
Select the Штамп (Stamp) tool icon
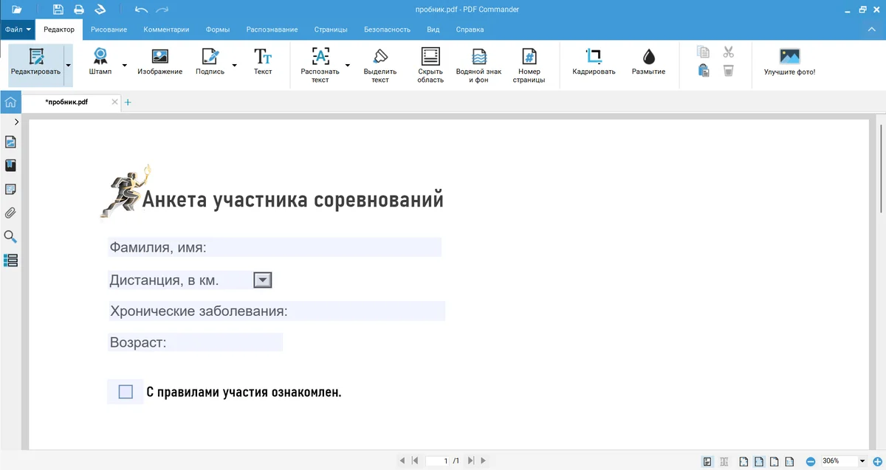pos(100,58)
